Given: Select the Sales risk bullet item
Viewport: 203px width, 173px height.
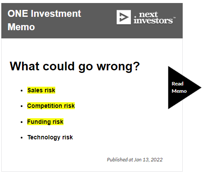Looking at the screenshot, I should 41,90.
